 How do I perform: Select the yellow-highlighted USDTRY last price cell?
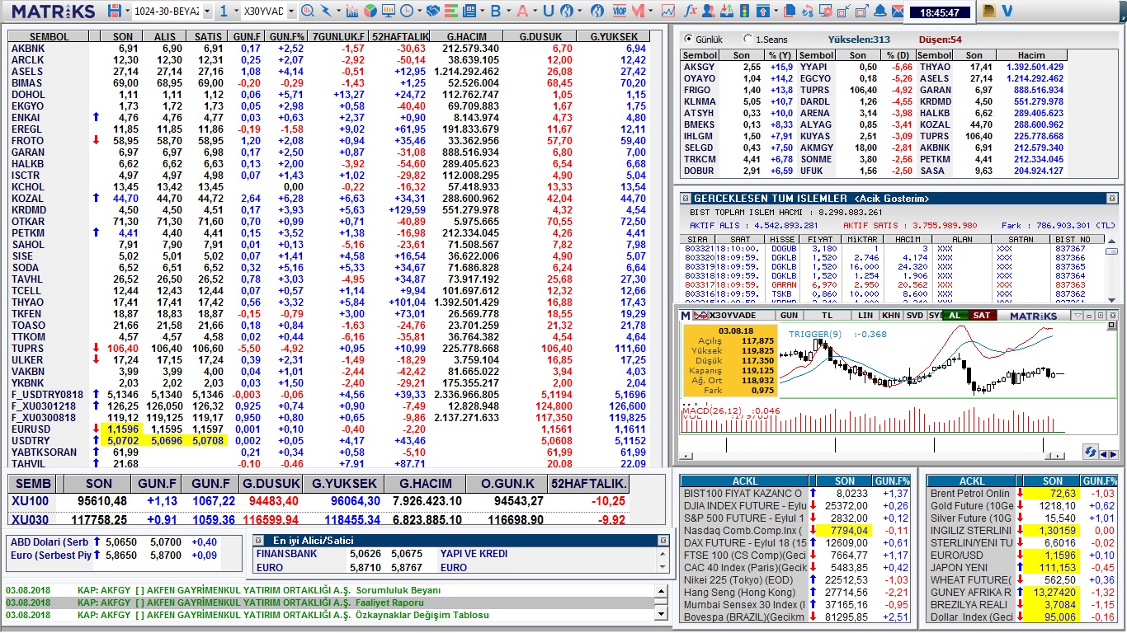123,441
